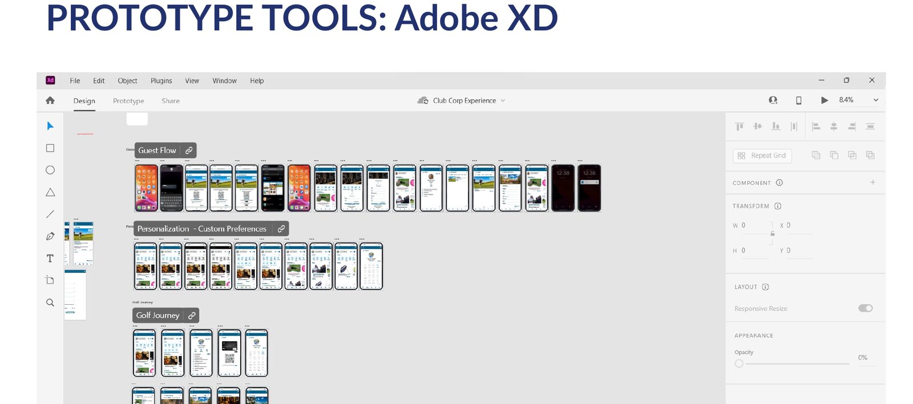The height and width of the screenshot is (404, 913).
Task: Click the Opacity 0% value field
Action: [866, 358]
